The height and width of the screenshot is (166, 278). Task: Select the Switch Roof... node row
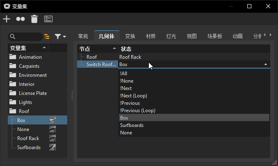(x=98, y=65)
